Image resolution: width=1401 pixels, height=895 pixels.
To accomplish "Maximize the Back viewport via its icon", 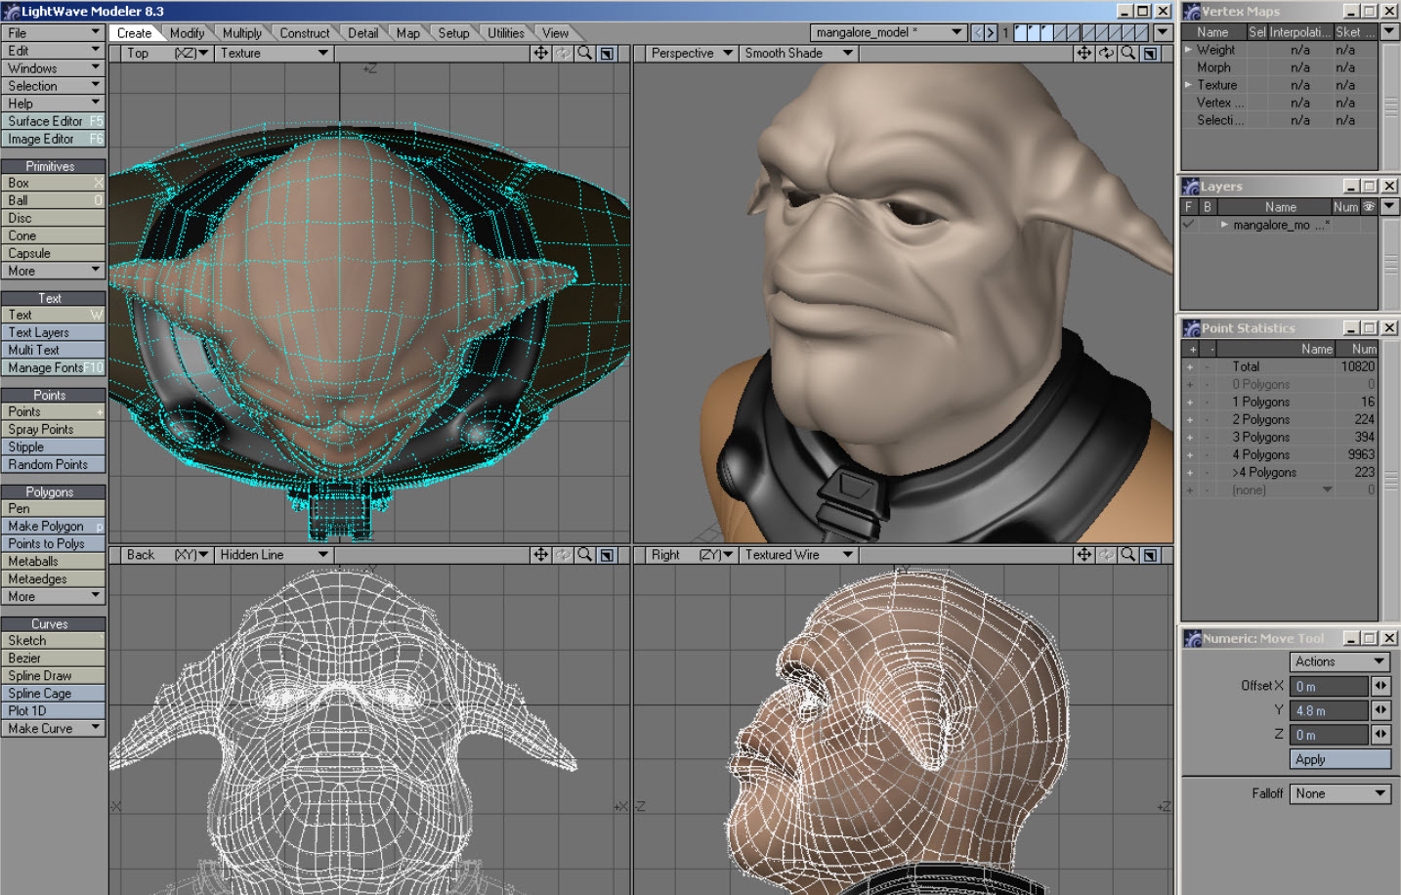I will pos(607,554).
